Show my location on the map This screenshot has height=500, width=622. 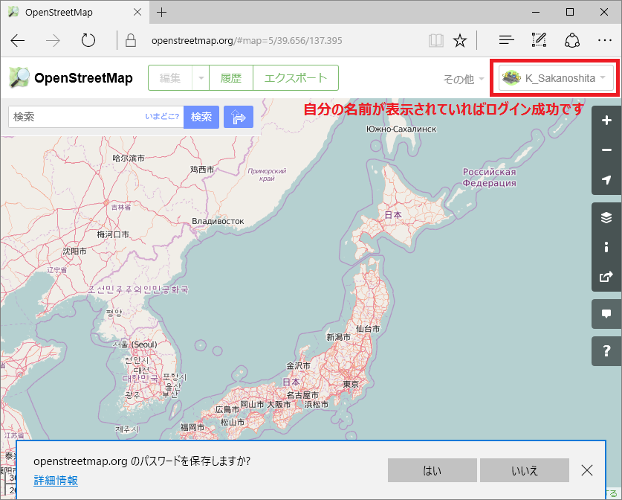coord(606,180)
